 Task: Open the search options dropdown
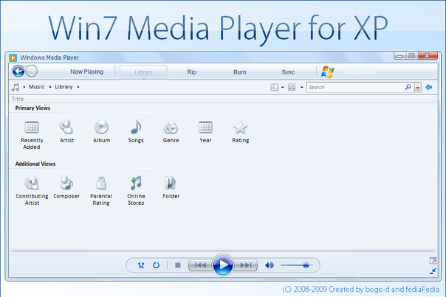[x=417, y=88]
